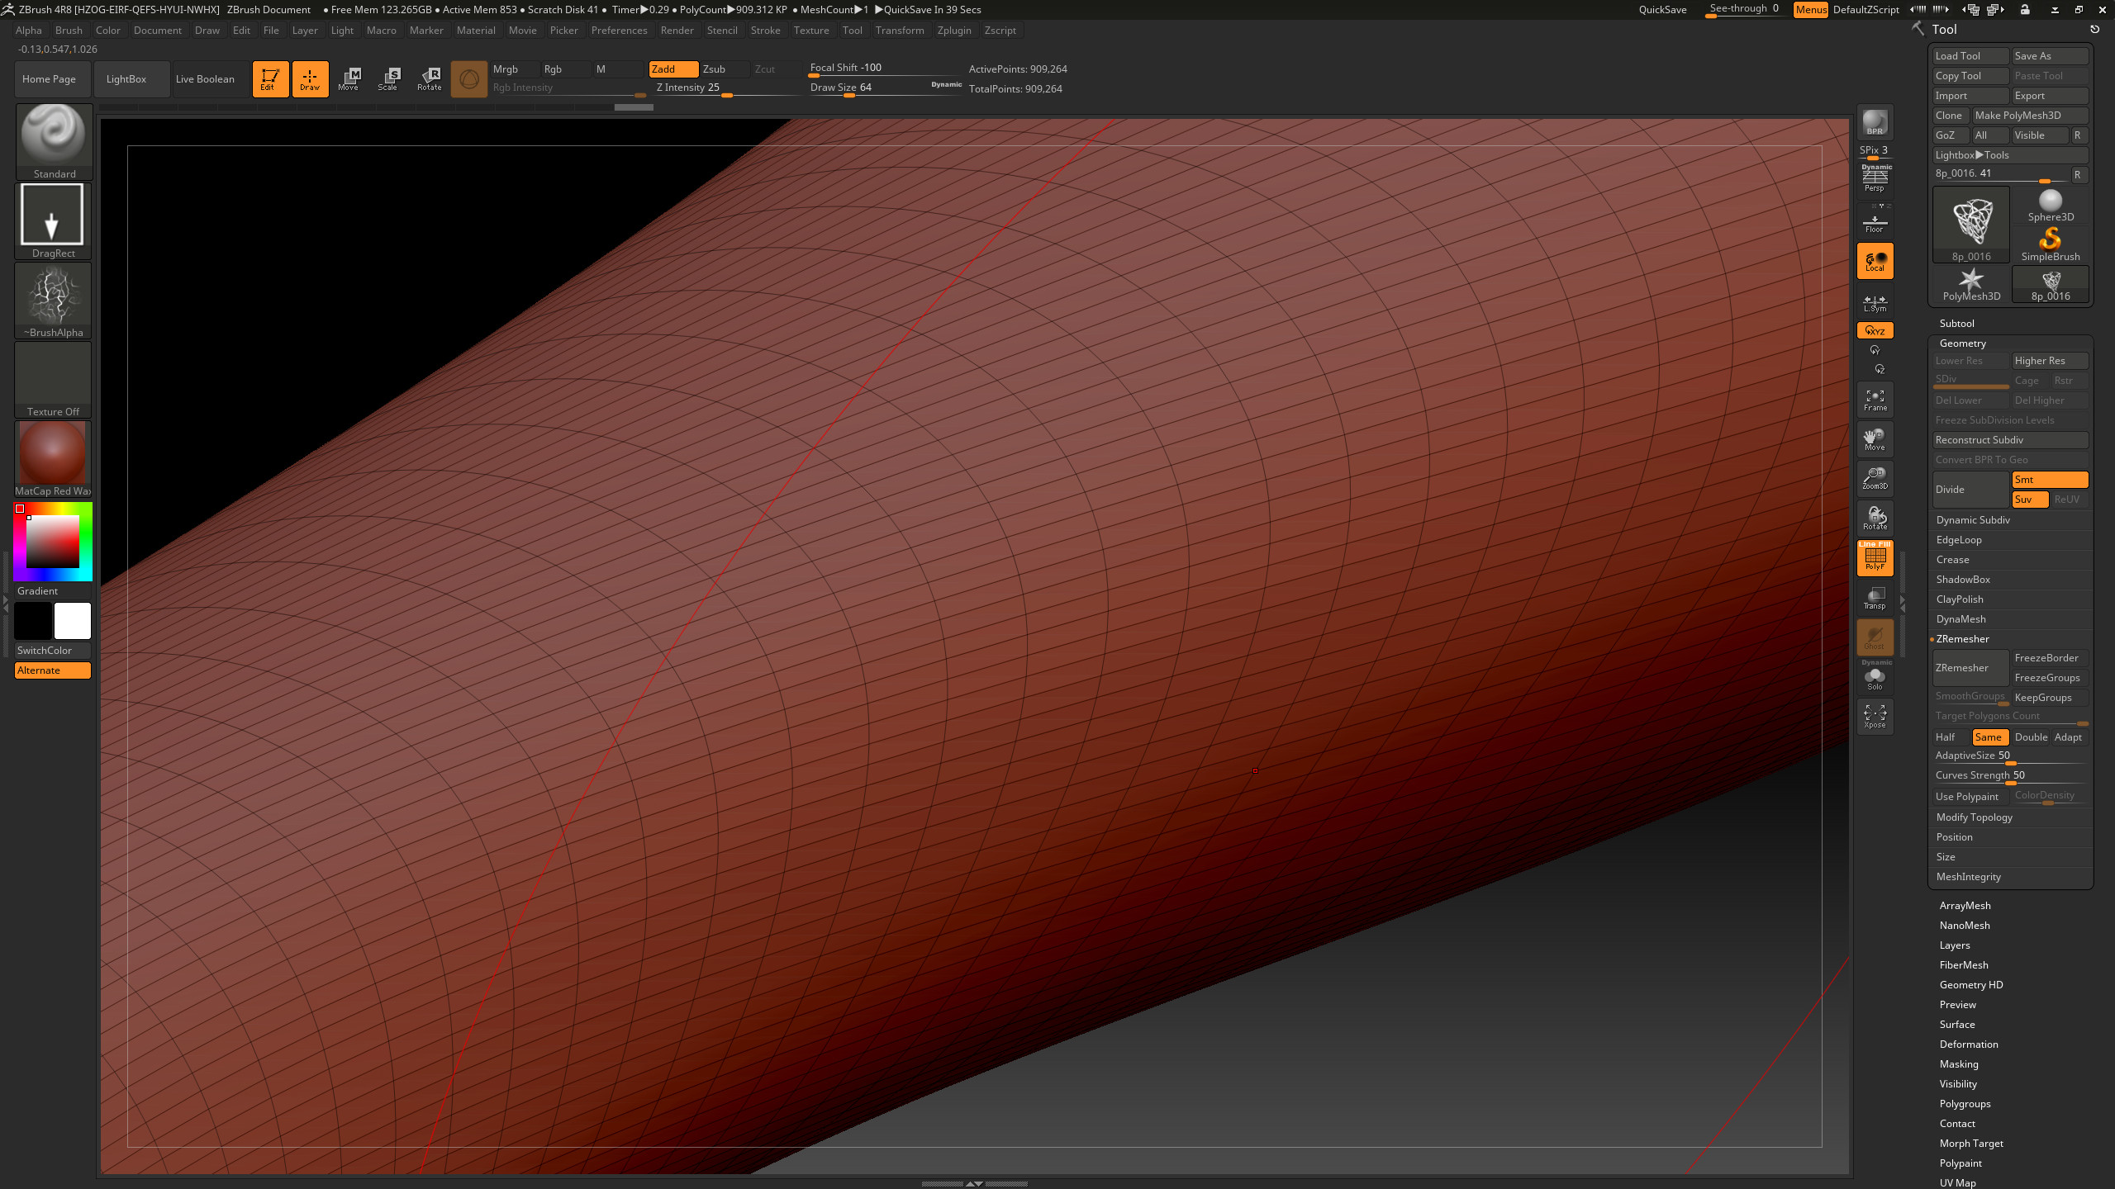The height and width of the screenshot is (1189, 2115).
Task: Toggle PolyF wireframe display icon
Action: [x=1875, y=558]
